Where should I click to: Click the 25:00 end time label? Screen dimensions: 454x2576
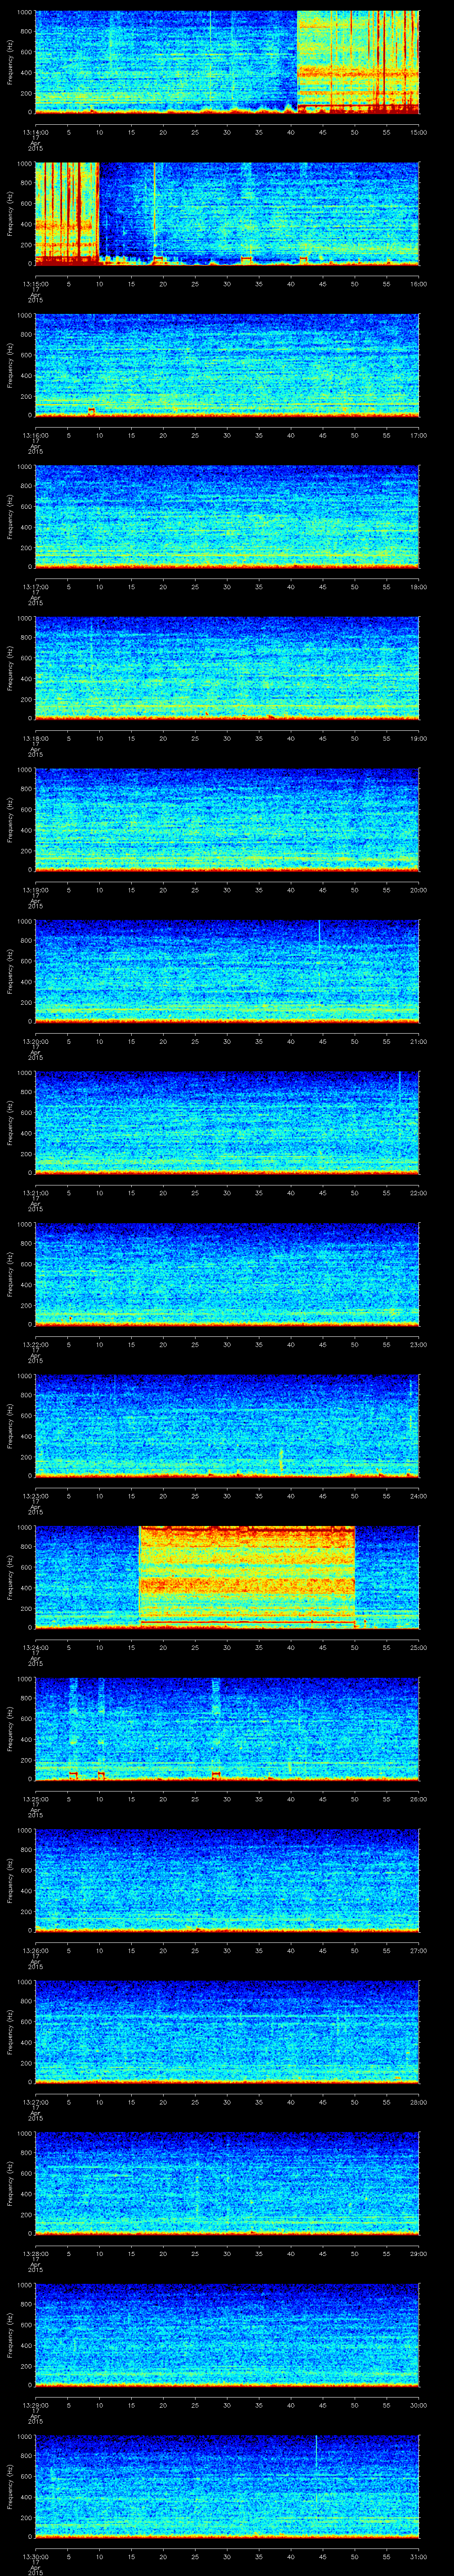coord(418,1647)
